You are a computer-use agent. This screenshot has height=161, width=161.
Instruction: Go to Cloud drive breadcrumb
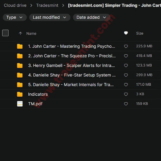point(15,5)
